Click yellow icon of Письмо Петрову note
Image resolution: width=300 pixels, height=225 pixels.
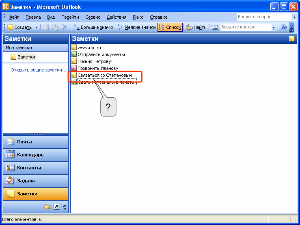[74, 61]
